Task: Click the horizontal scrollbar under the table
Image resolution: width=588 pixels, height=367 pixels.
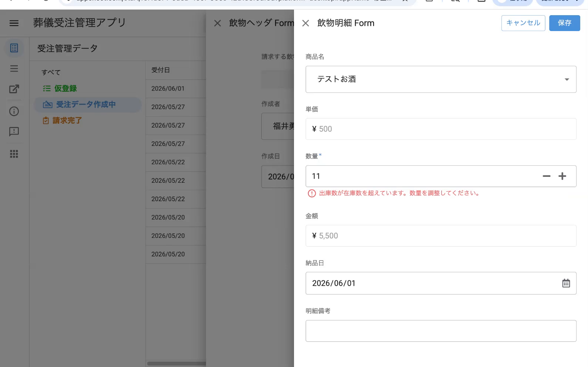Action: (176, 363)
